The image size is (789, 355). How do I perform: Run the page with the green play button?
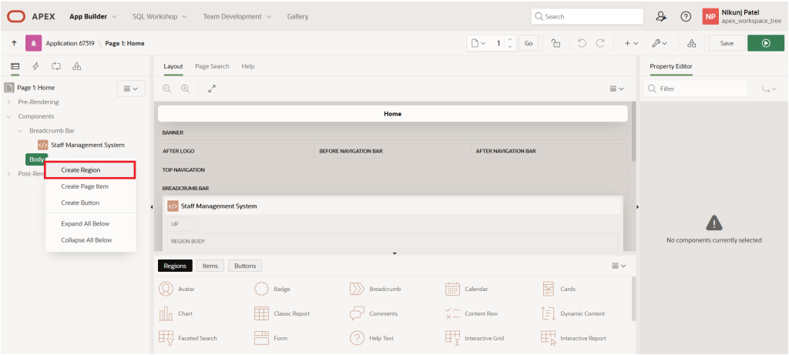tap(765, 43)
